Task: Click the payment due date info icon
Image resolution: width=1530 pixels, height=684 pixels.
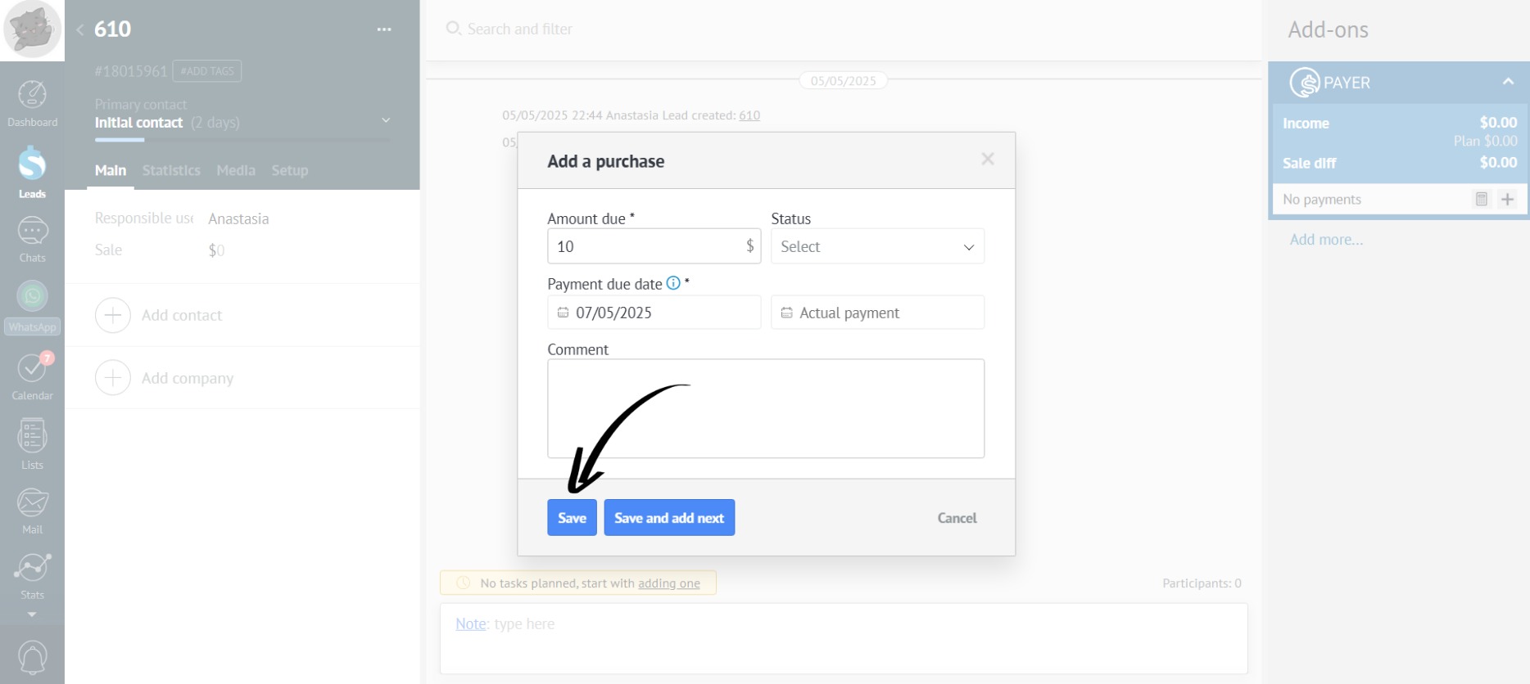Action: [x=673, y=283]
